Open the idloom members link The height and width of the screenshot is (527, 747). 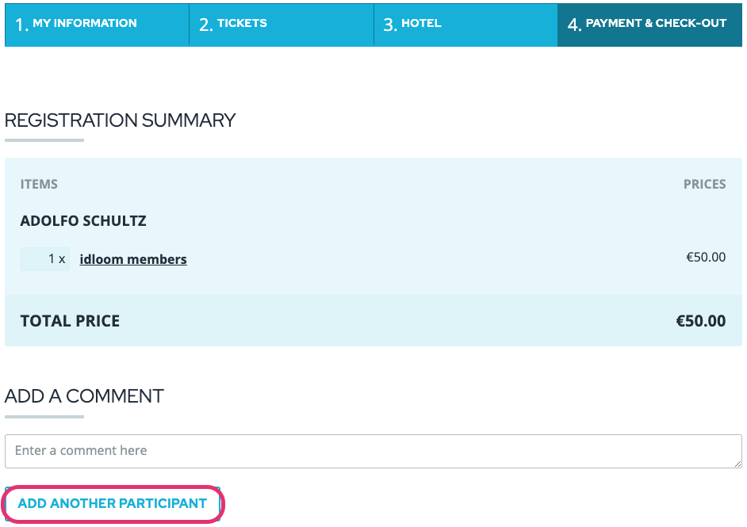tap(133, 259)
